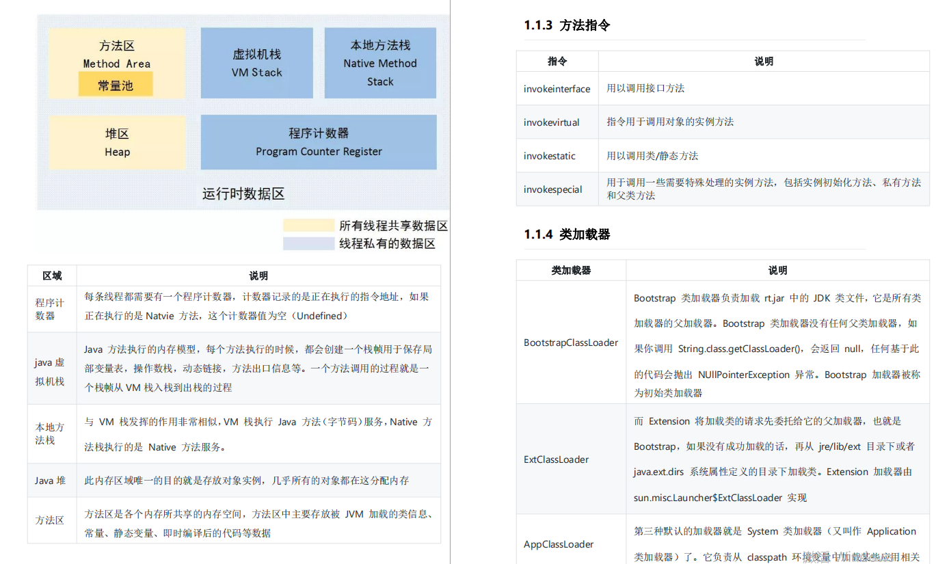The height and width of the screenshot is (564, 936).
Task: Click the ExtClassLoader cell
Action: (x=571, y=459)
